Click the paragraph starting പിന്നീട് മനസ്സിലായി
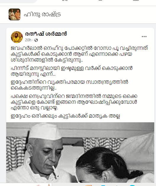 tap(72, 71)
